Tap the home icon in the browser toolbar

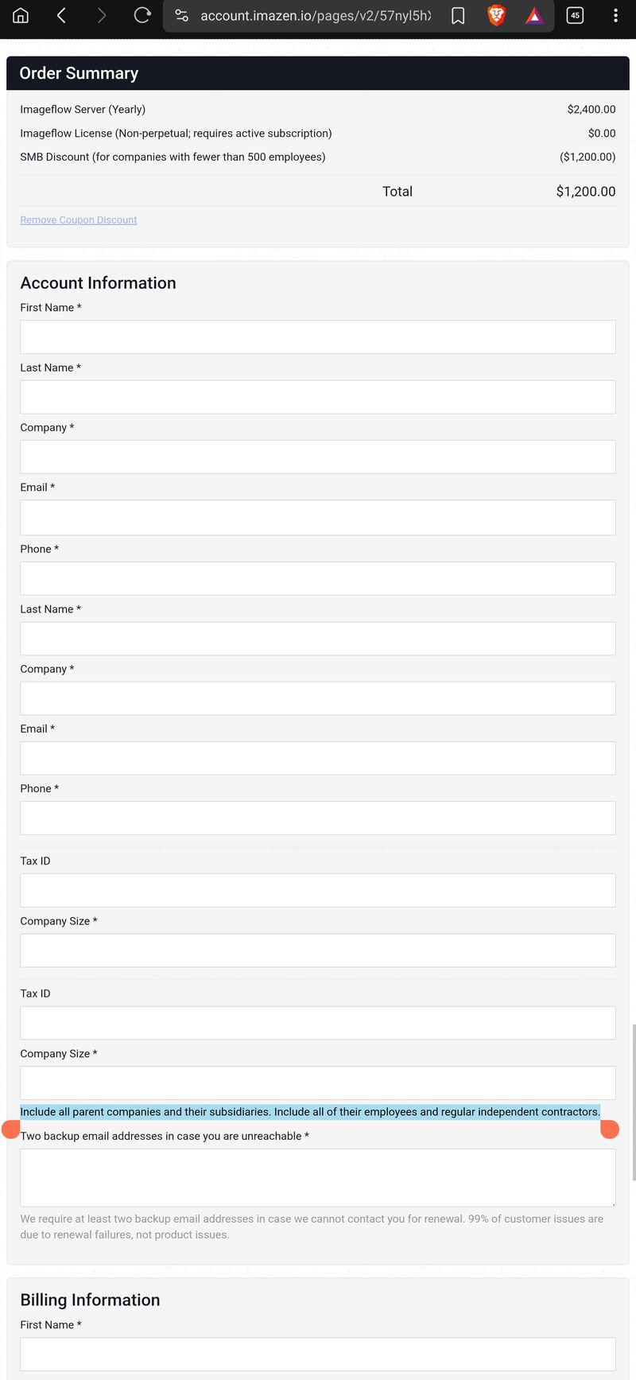click(x=20, y=15)
